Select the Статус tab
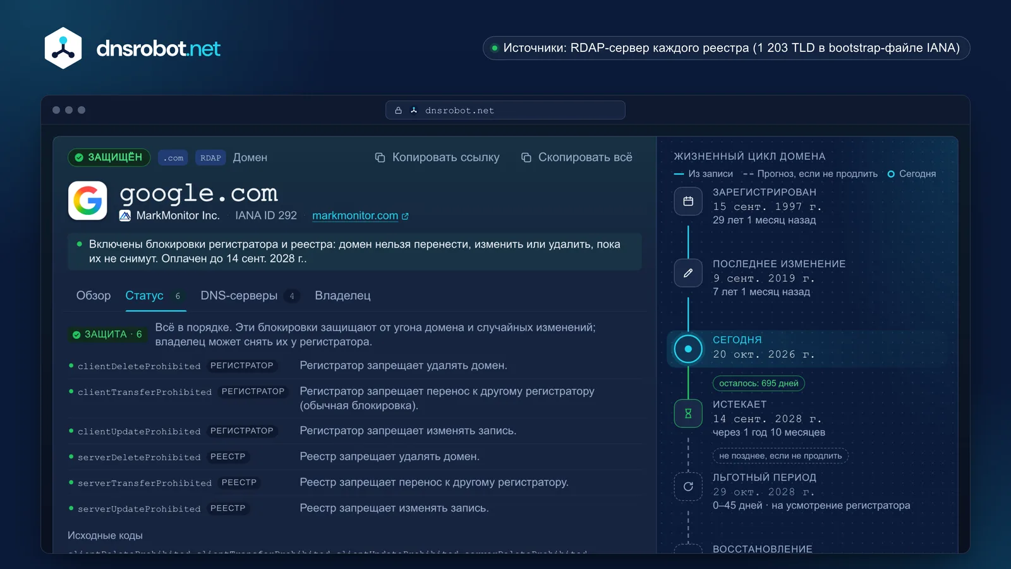1011x569 pixels. (x=155, y=295)
